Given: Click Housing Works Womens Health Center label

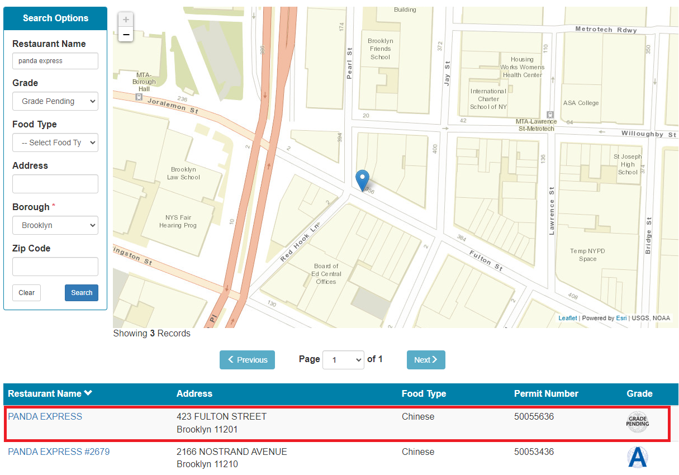Looking at the screenshot, I should pyautogui.click(x=522, y=67).
